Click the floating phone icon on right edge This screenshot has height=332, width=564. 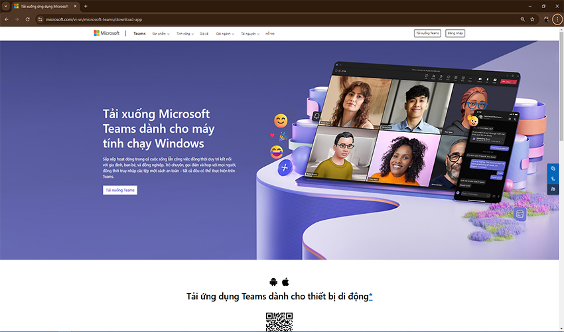point(553,179)
